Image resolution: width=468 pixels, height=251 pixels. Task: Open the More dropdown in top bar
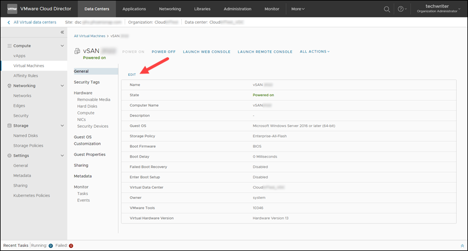tap(298, 9)
